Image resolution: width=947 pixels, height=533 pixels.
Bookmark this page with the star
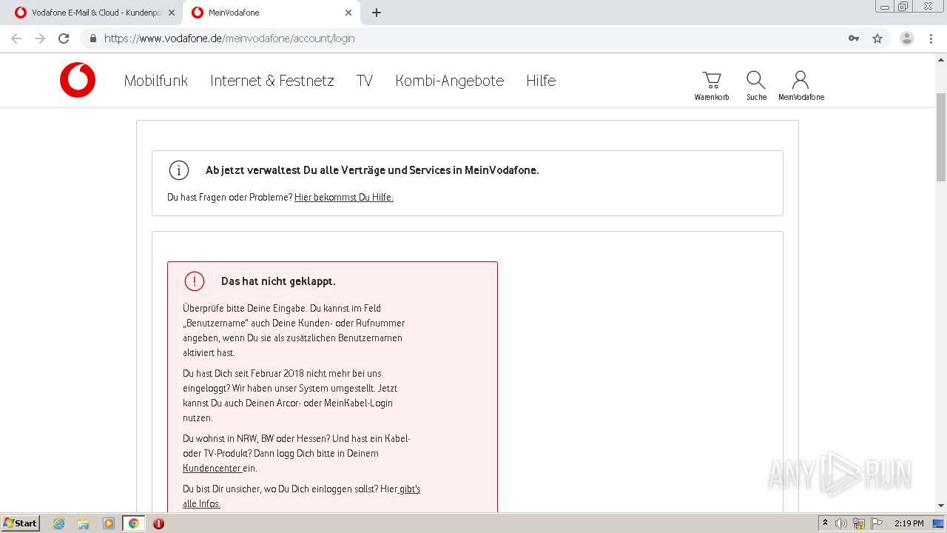point(877,38)
